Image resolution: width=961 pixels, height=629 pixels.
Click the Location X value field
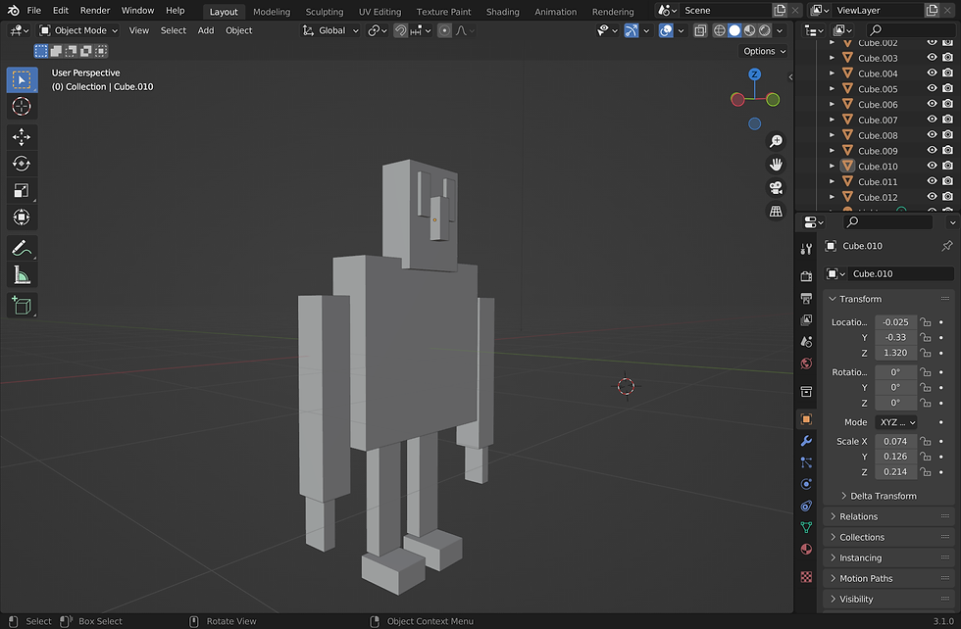pos(896,322)
